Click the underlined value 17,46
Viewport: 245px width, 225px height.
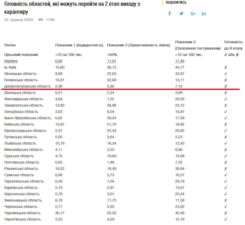tap(180, 61)
